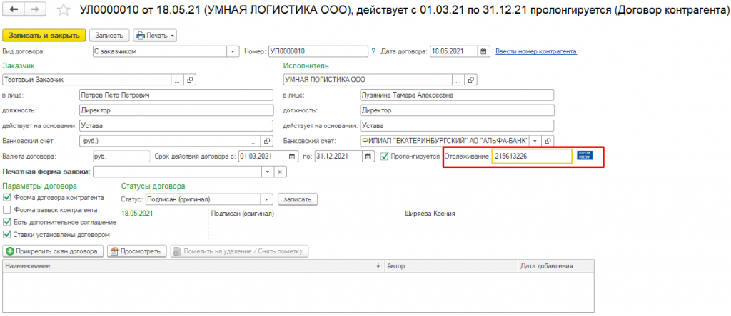Click the Записать toolbar button
731x316 pixels.
(x=109, y=36)
